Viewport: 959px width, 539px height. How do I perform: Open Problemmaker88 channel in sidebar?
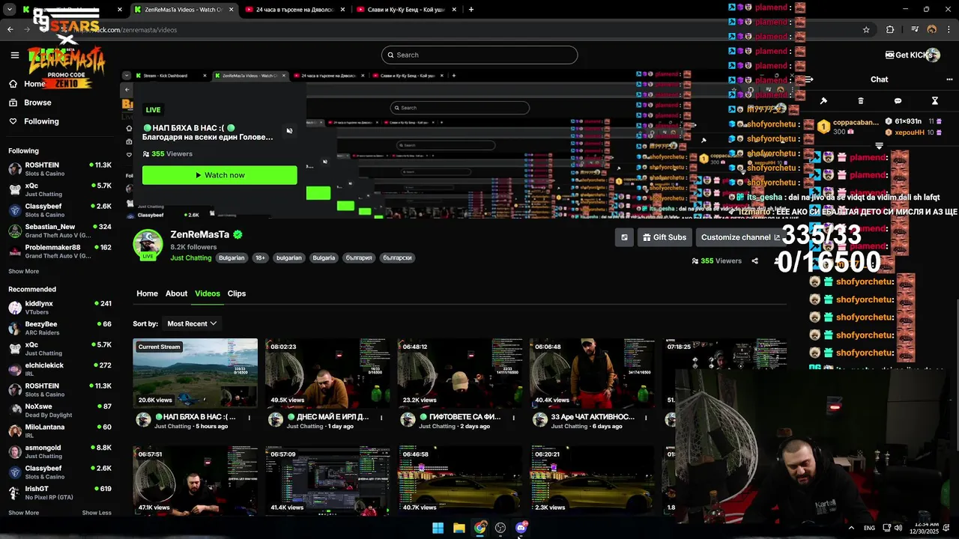[60, 252]
